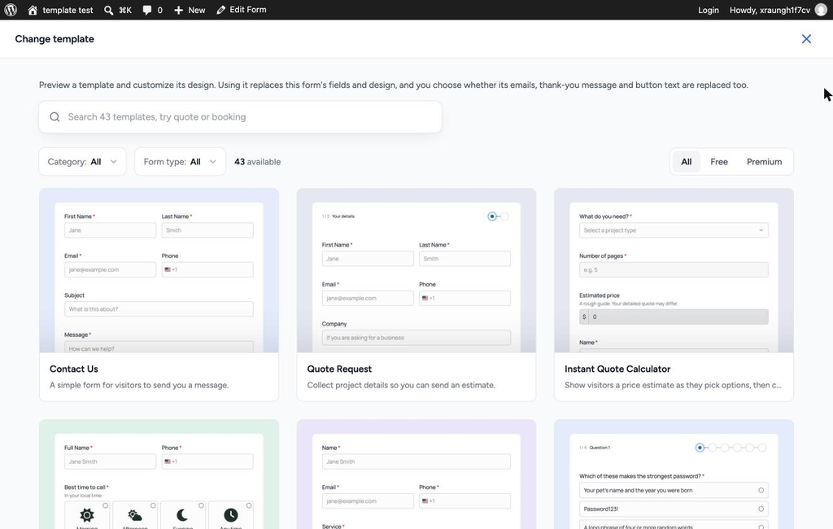Select the Evening moon icon option

183,514
